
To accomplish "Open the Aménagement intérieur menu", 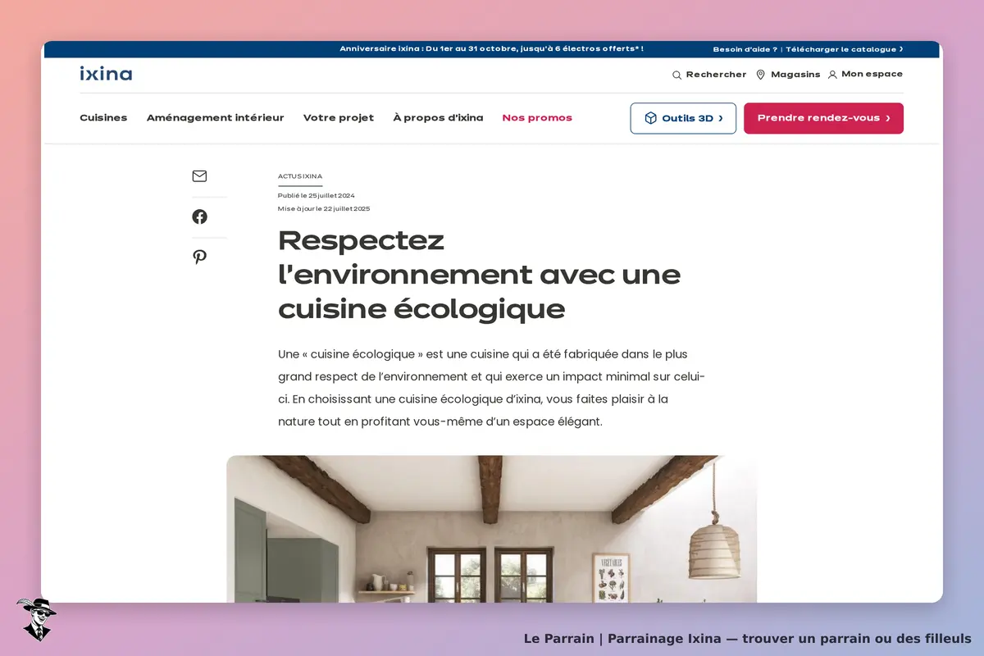I will coord(215,118).
